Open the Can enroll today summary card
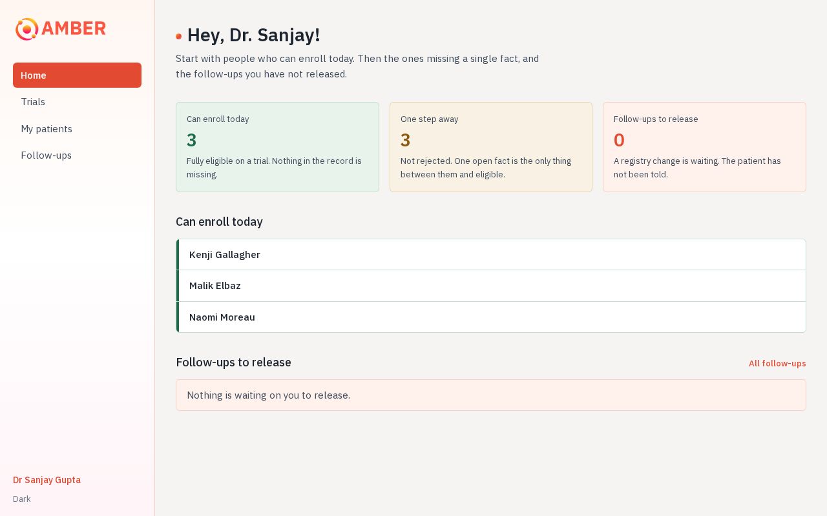This screenshot has width=827, height=516. pyautogui.click(x=277, y=147)
